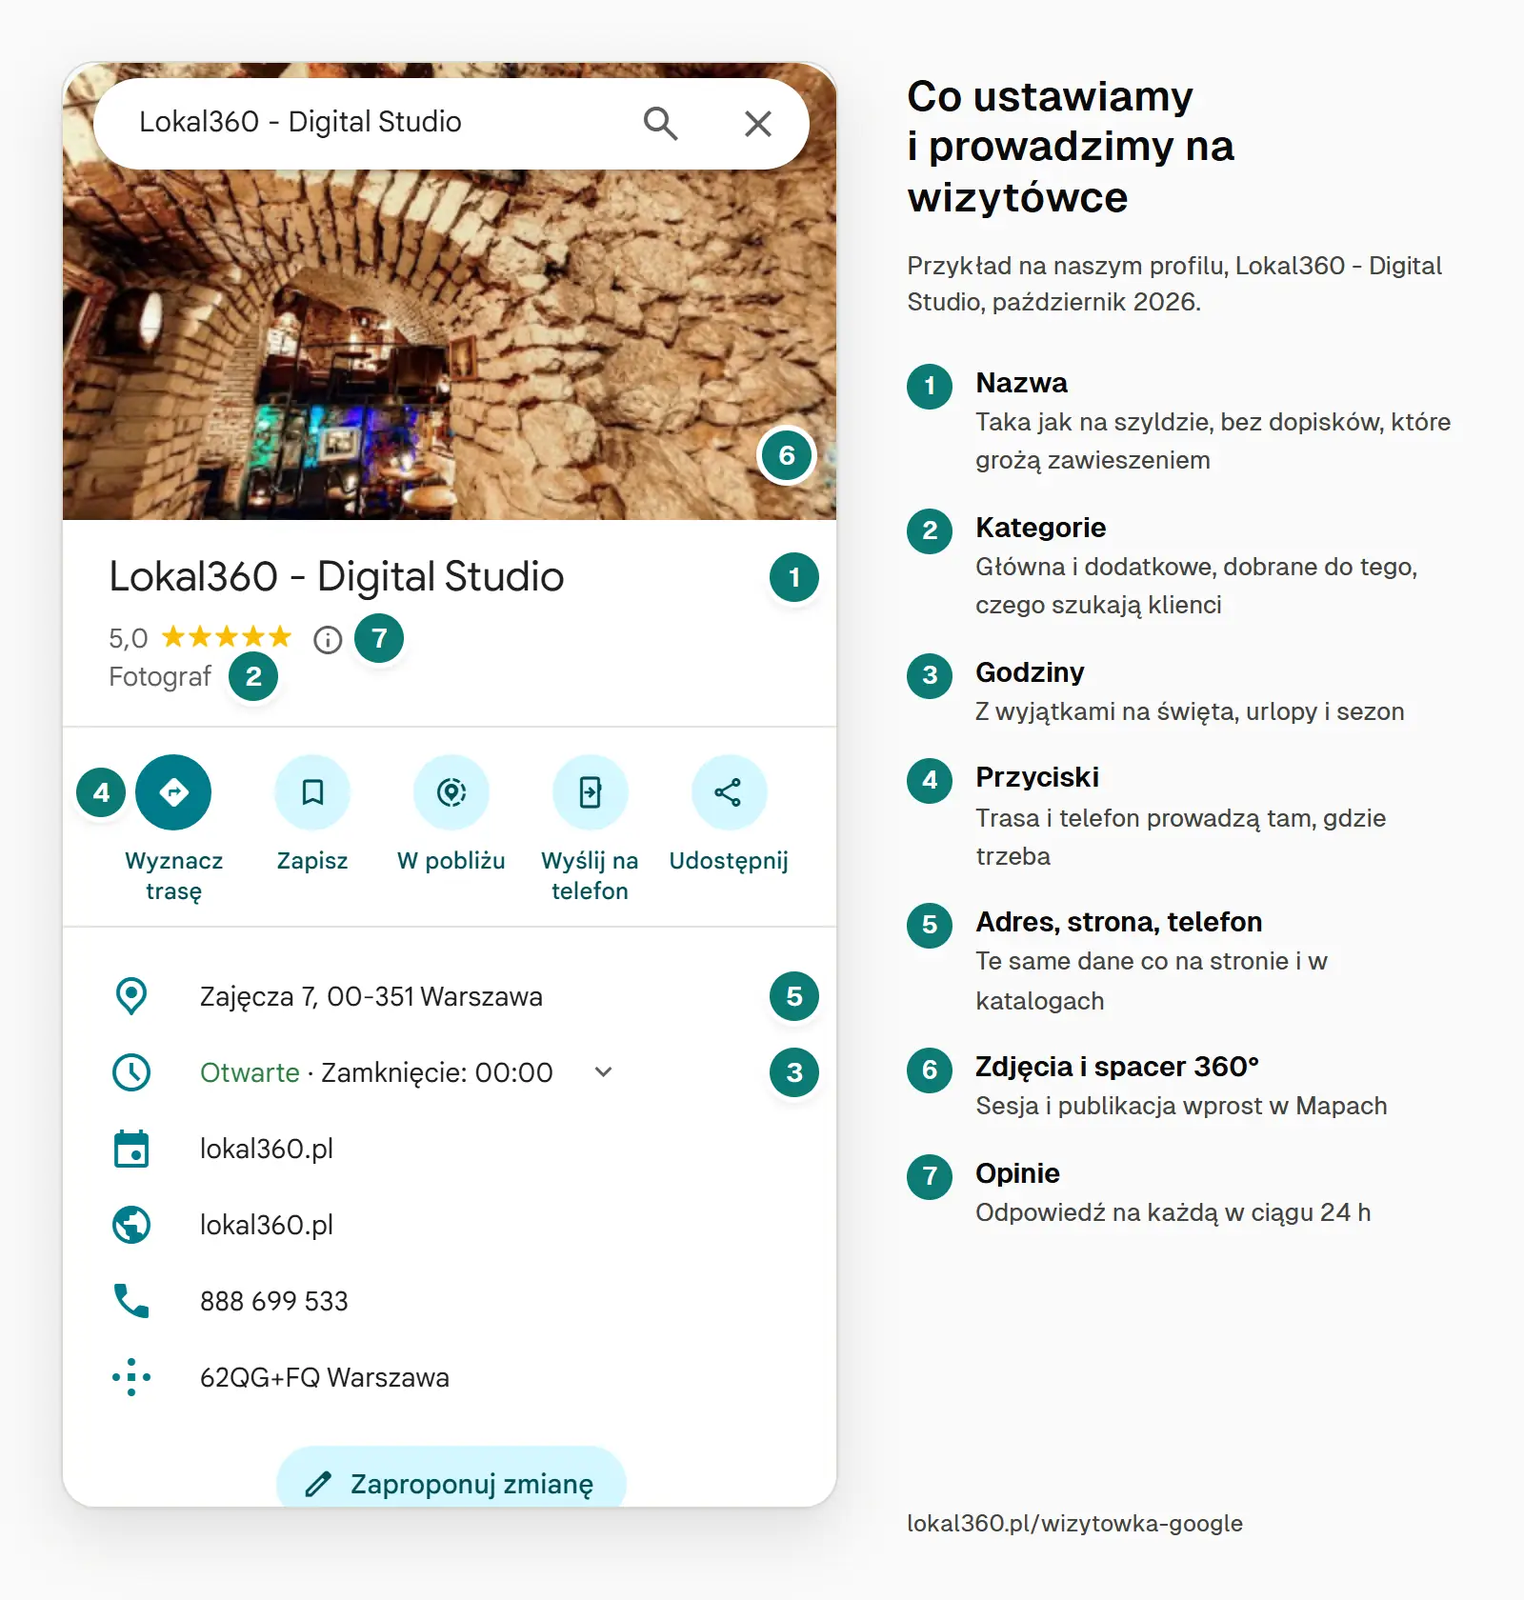The image size is (1524, 1600).
Task: Open the lokal360.pl booking link beside calendar
Action: pos(267,1150)
